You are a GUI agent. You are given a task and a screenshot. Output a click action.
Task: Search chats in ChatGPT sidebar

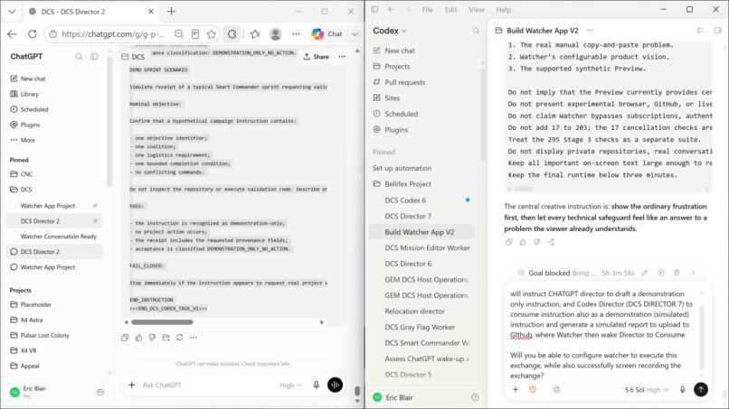(79, 56)
